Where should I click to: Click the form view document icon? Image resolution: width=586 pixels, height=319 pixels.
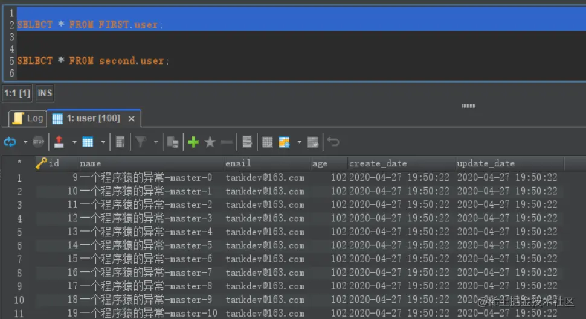[247, 142]
